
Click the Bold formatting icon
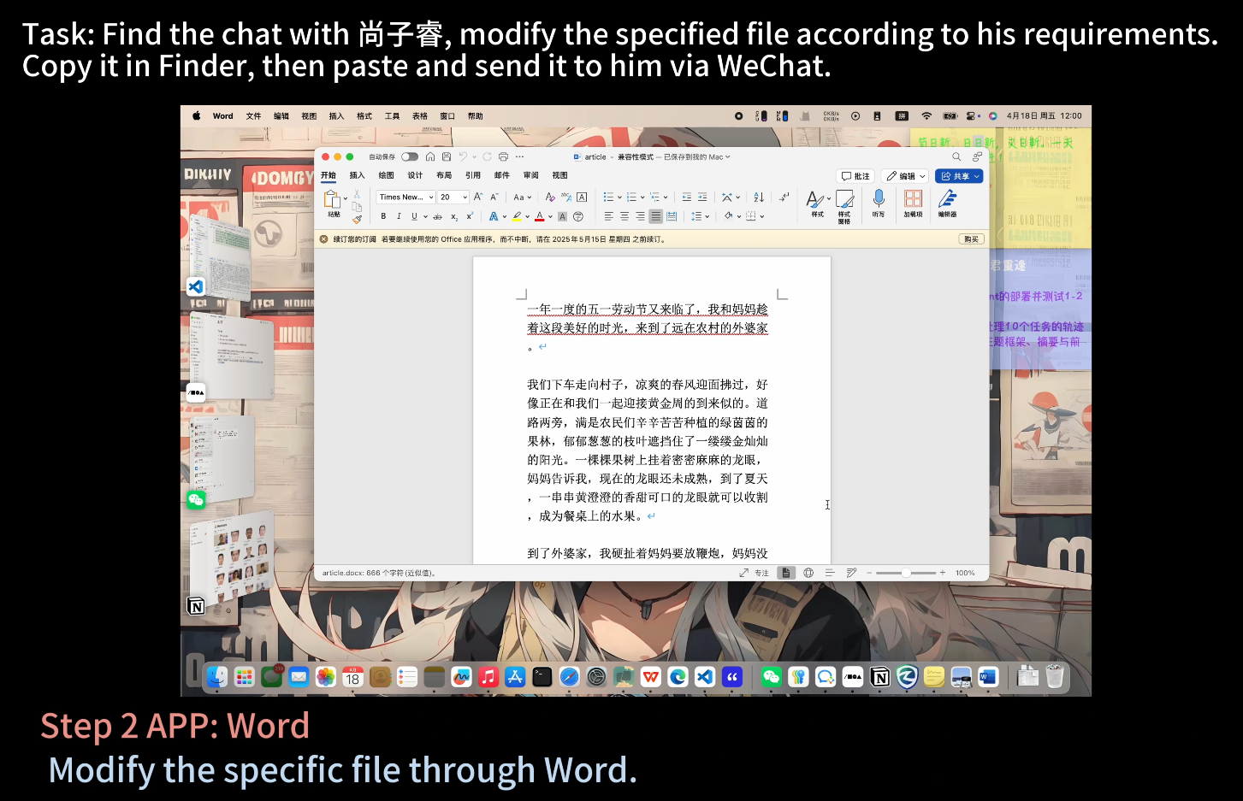pos(383,217)
